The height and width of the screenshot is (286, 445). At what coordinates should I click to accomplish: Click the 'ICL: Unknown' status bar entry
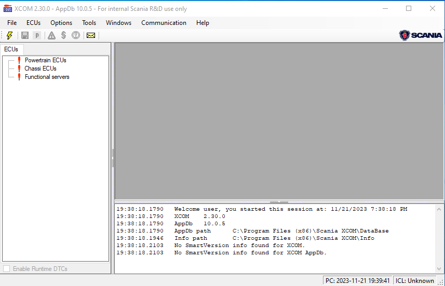[415, 281]
